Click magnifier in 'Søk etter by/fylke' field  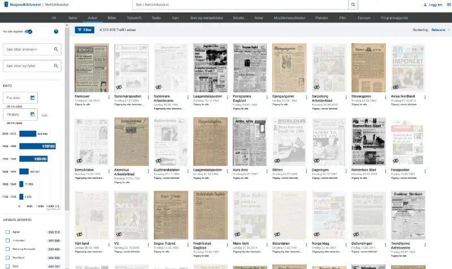coord(56,66)
